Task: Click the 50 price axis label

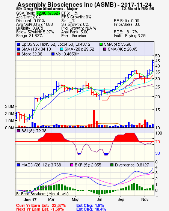Action: tap(157, 56)
